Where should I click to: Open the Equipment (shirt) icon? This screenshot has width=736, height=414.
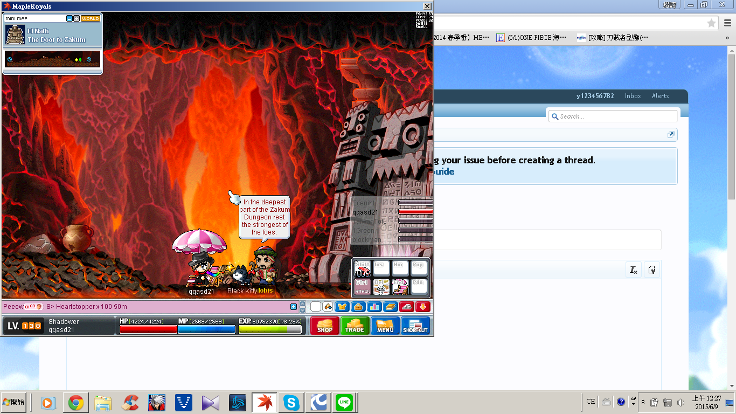(x=342, y=307)
